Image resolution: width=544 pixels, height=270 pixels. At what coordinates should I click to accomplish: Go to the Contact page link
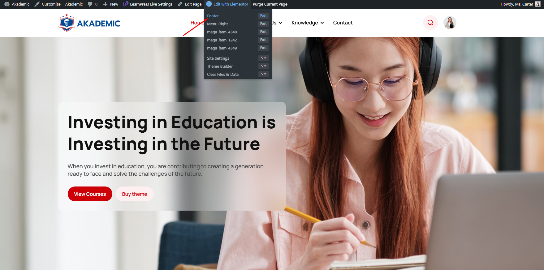pyautogui.click(x=343, y=23)
